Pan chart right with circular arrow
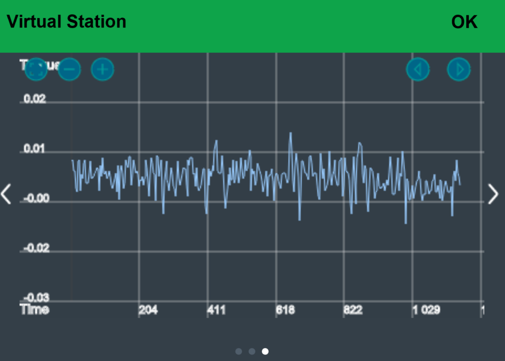Screen dimensions: 505x361 (459, 69)
